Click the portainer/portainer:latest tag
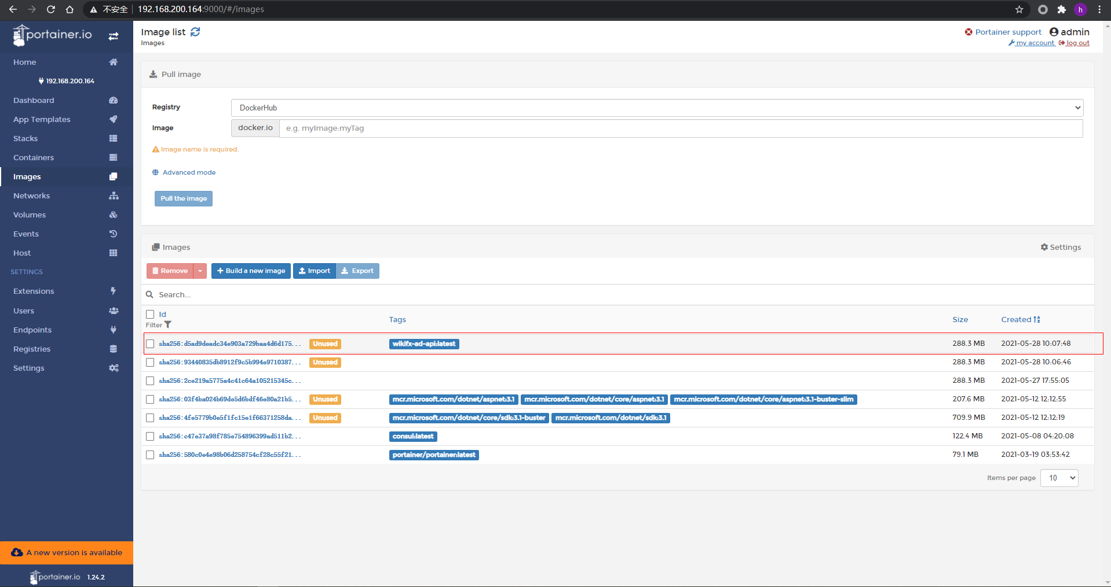The image size is (1111, 587). coord(434,455)
